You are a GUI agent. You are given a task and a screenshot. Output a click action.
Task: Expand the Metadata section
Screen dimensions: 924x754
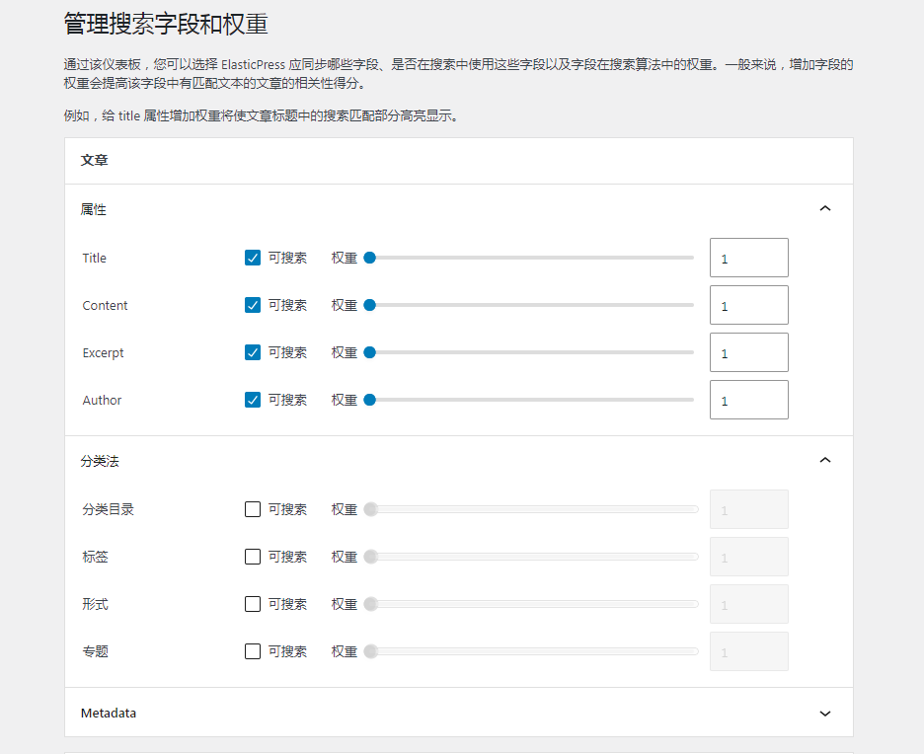coord(825,712)
